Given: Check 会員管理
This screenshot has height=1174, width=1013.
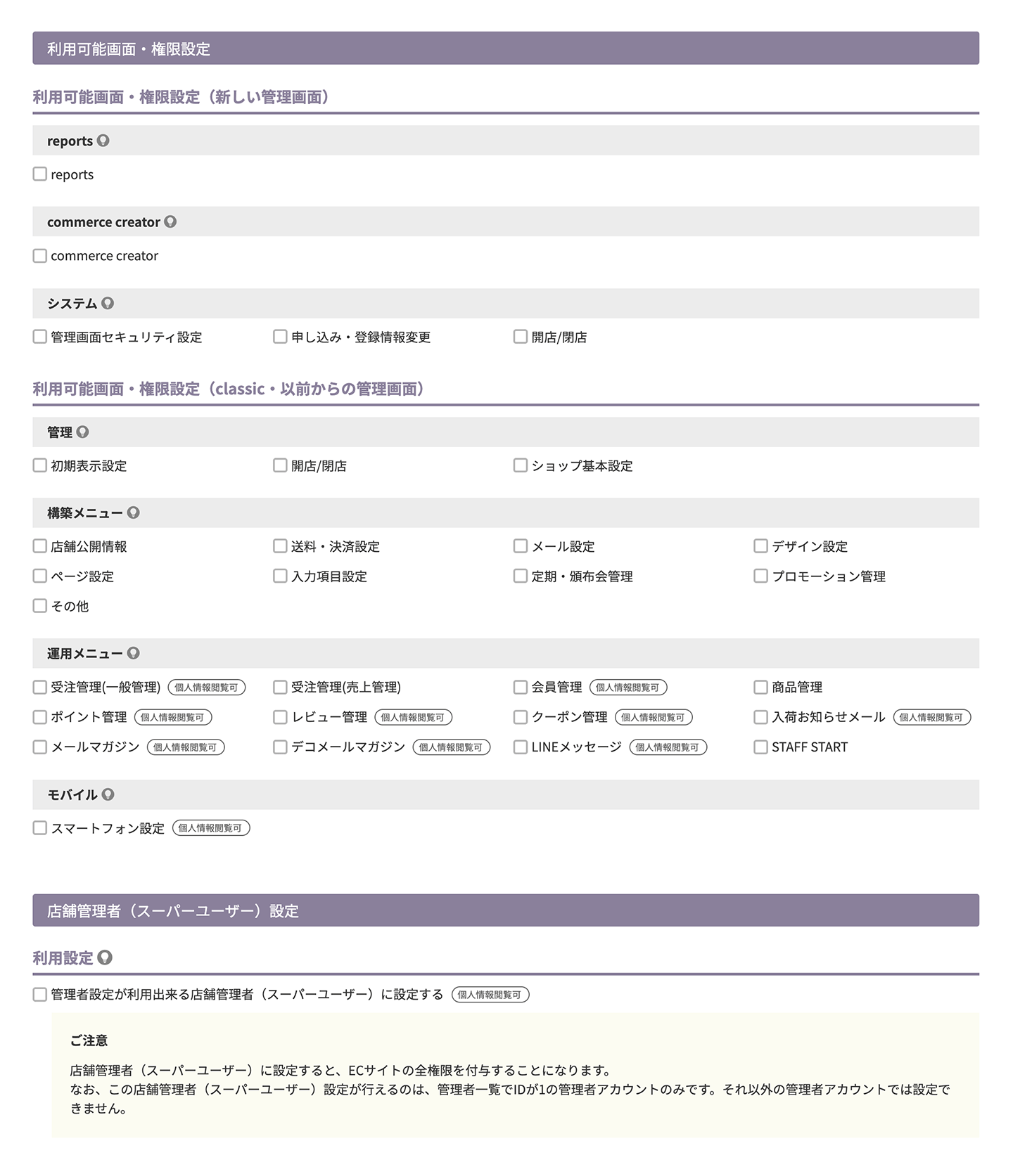Looking at the screenshot, I should click(521, 687).
